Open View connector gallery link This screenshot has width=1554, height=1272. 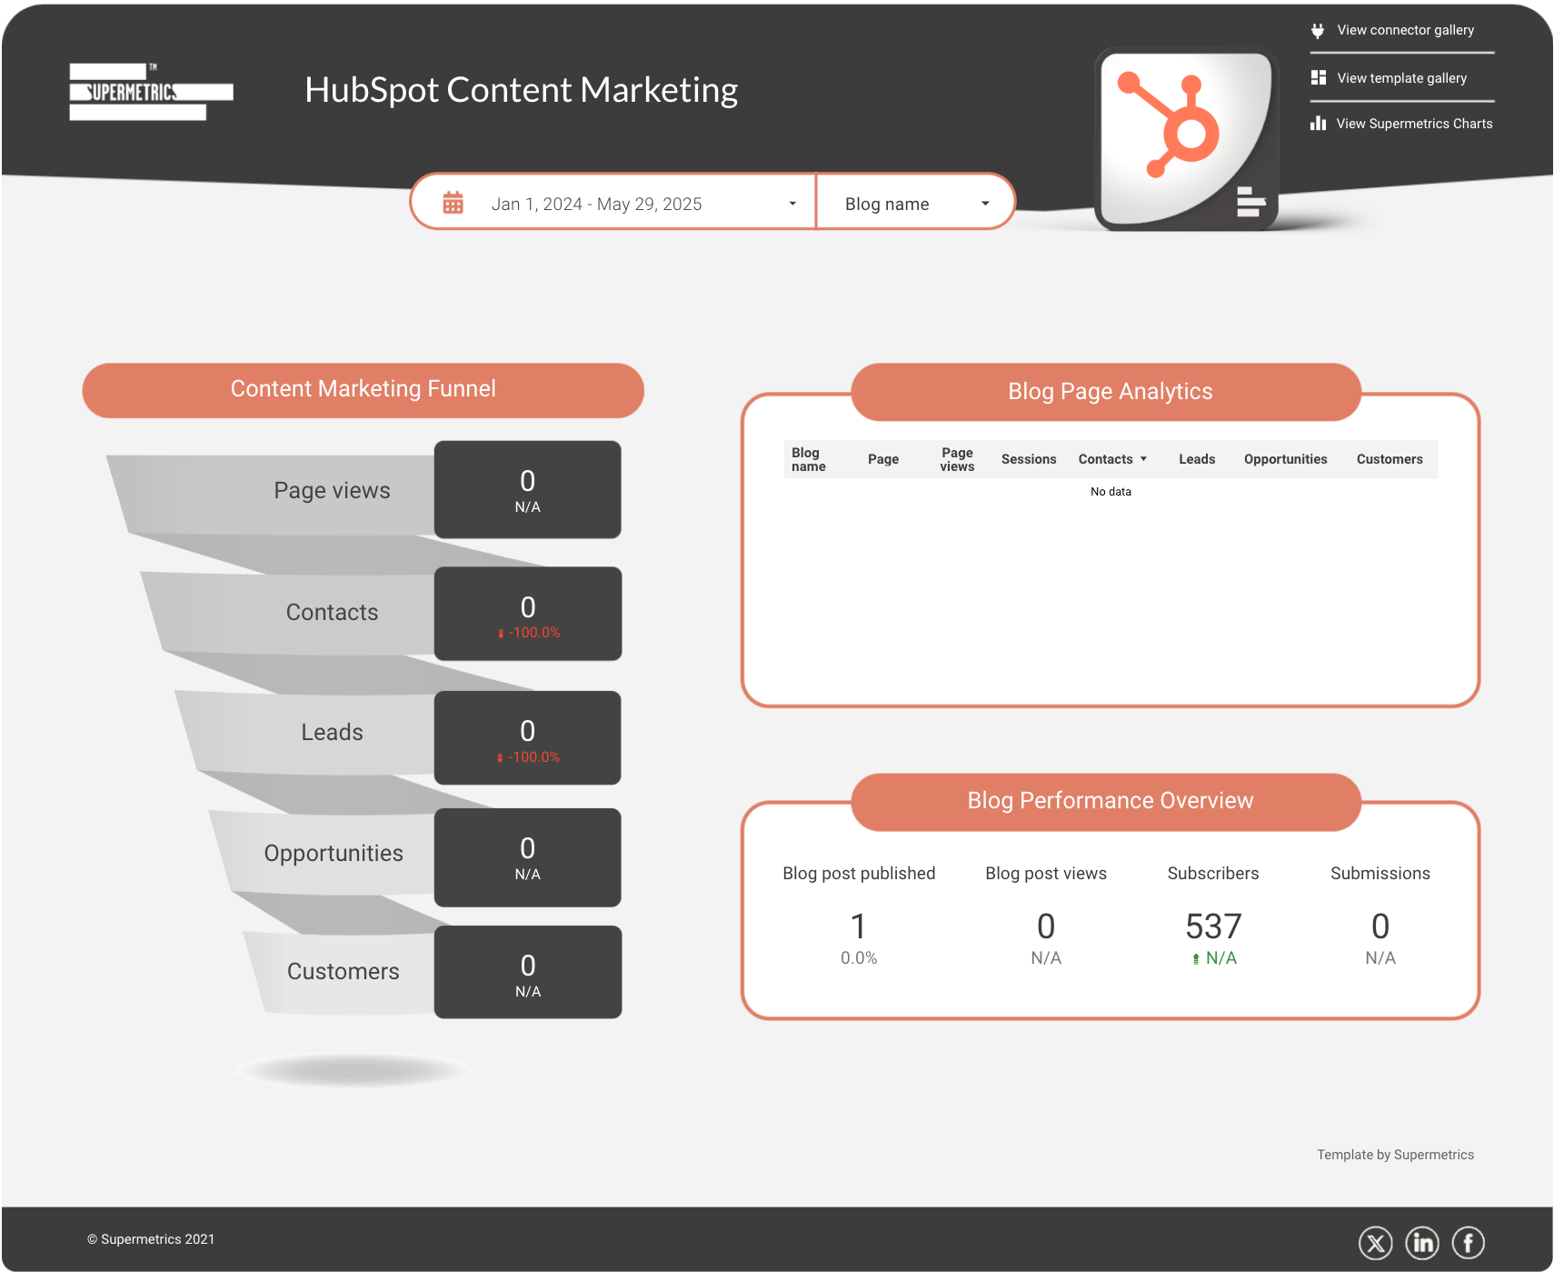click(1405, 31)
